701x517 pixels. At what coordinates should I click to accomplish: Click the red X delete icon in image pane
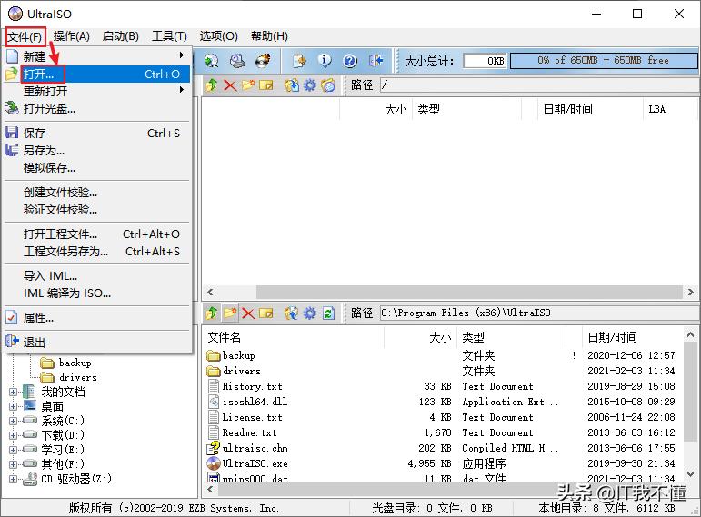click(x=230, y=85)
